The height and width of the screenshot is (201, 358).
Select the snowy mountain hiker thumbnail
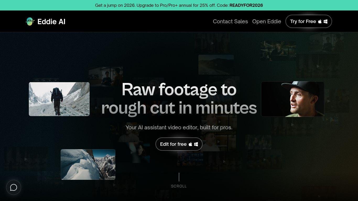click(x=59, y=99)
